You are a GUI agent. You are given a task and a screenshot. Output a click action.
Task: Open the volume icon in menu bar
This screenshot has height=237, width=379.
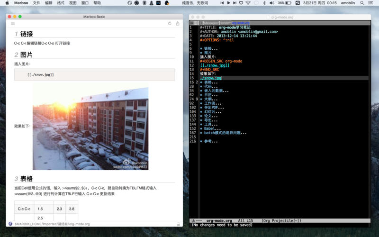point(271,3)
